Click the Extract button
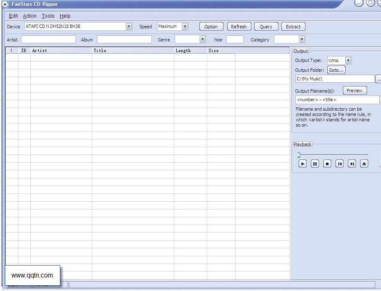Screen dimensions: 381x291 click(x=293, y=27)
